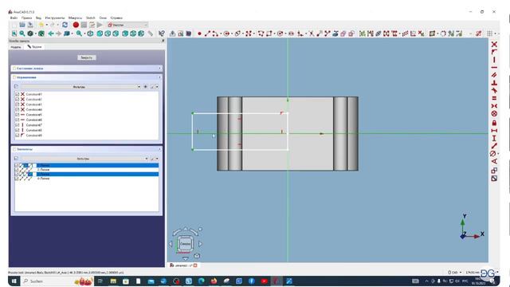Click the Filters button in elements panel
510x287 pixels.
pos(83,159)
